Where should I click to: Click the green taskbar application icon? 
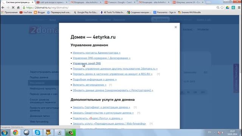pyautogui.click(x=70, y=133)
